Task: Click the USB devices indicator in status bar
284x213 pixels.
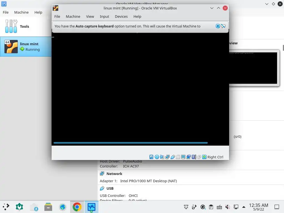Action: 173,157
